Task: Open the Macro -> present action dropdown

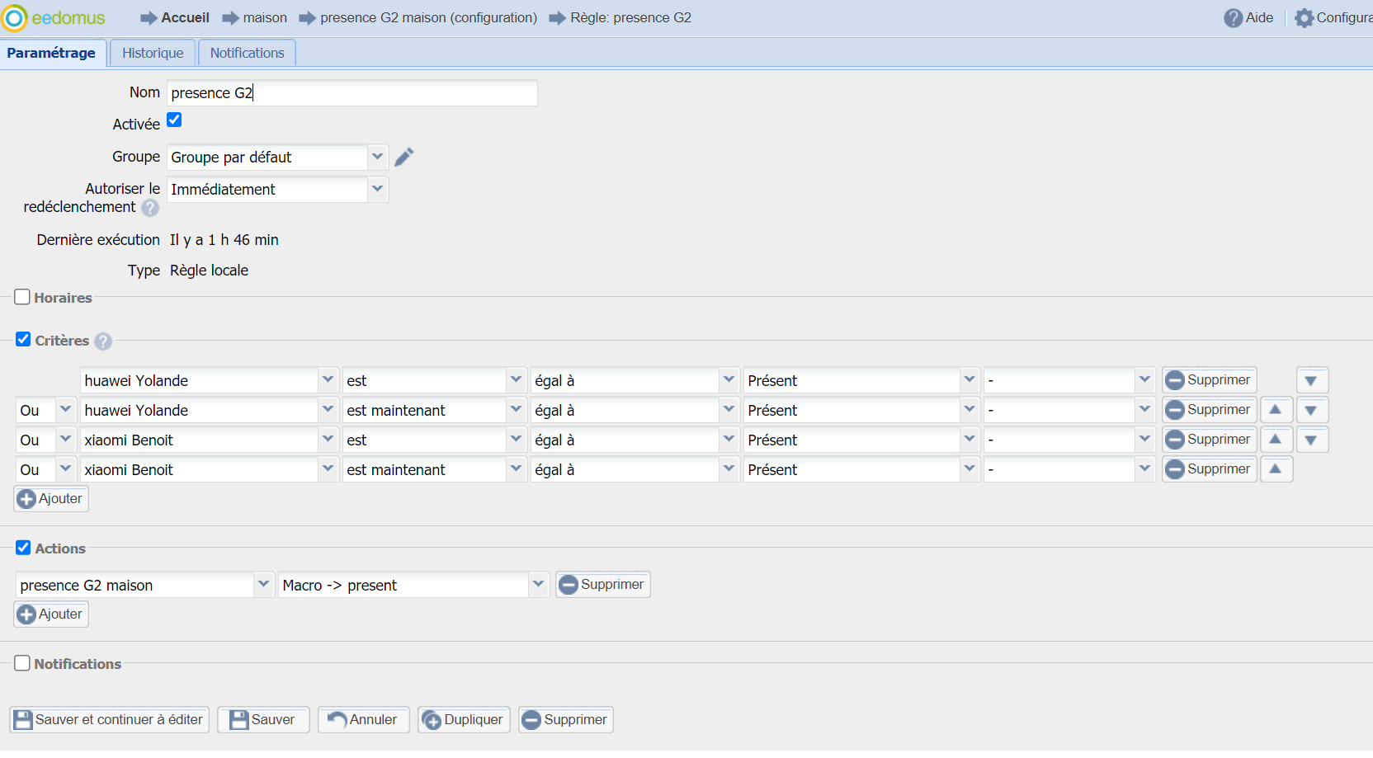Action: pyautogui.click(x=538, y=585)
